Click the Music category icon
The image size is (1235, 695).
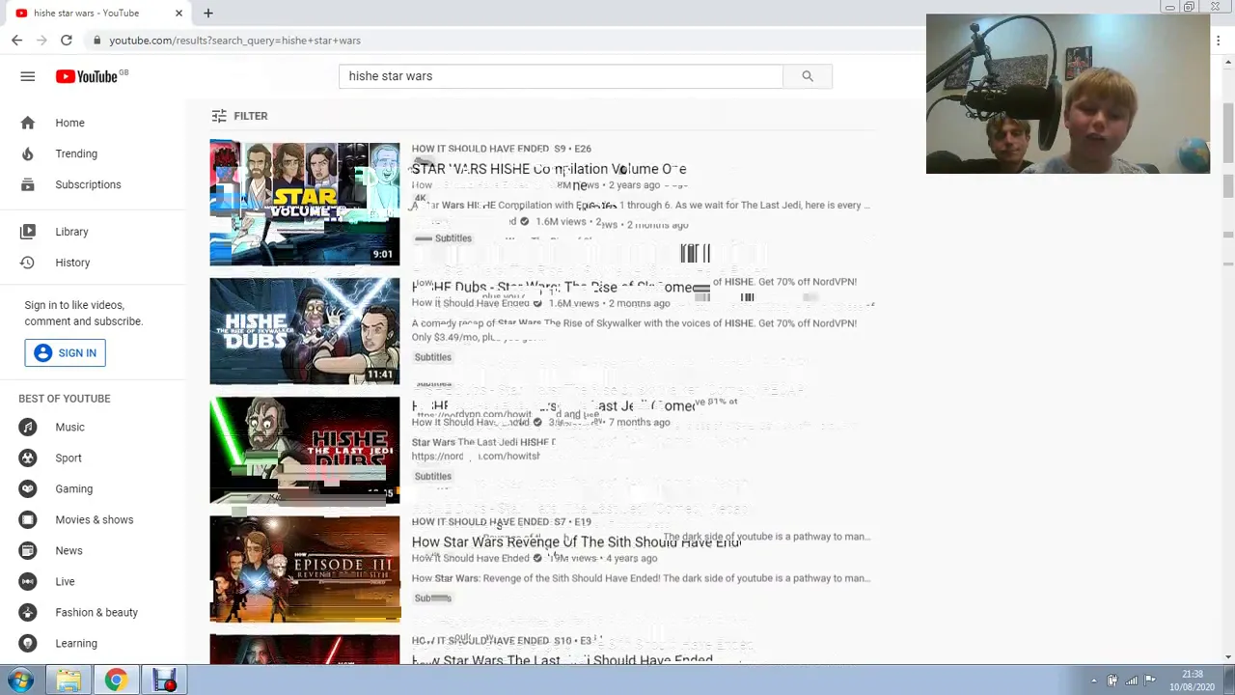click(27, 427)
